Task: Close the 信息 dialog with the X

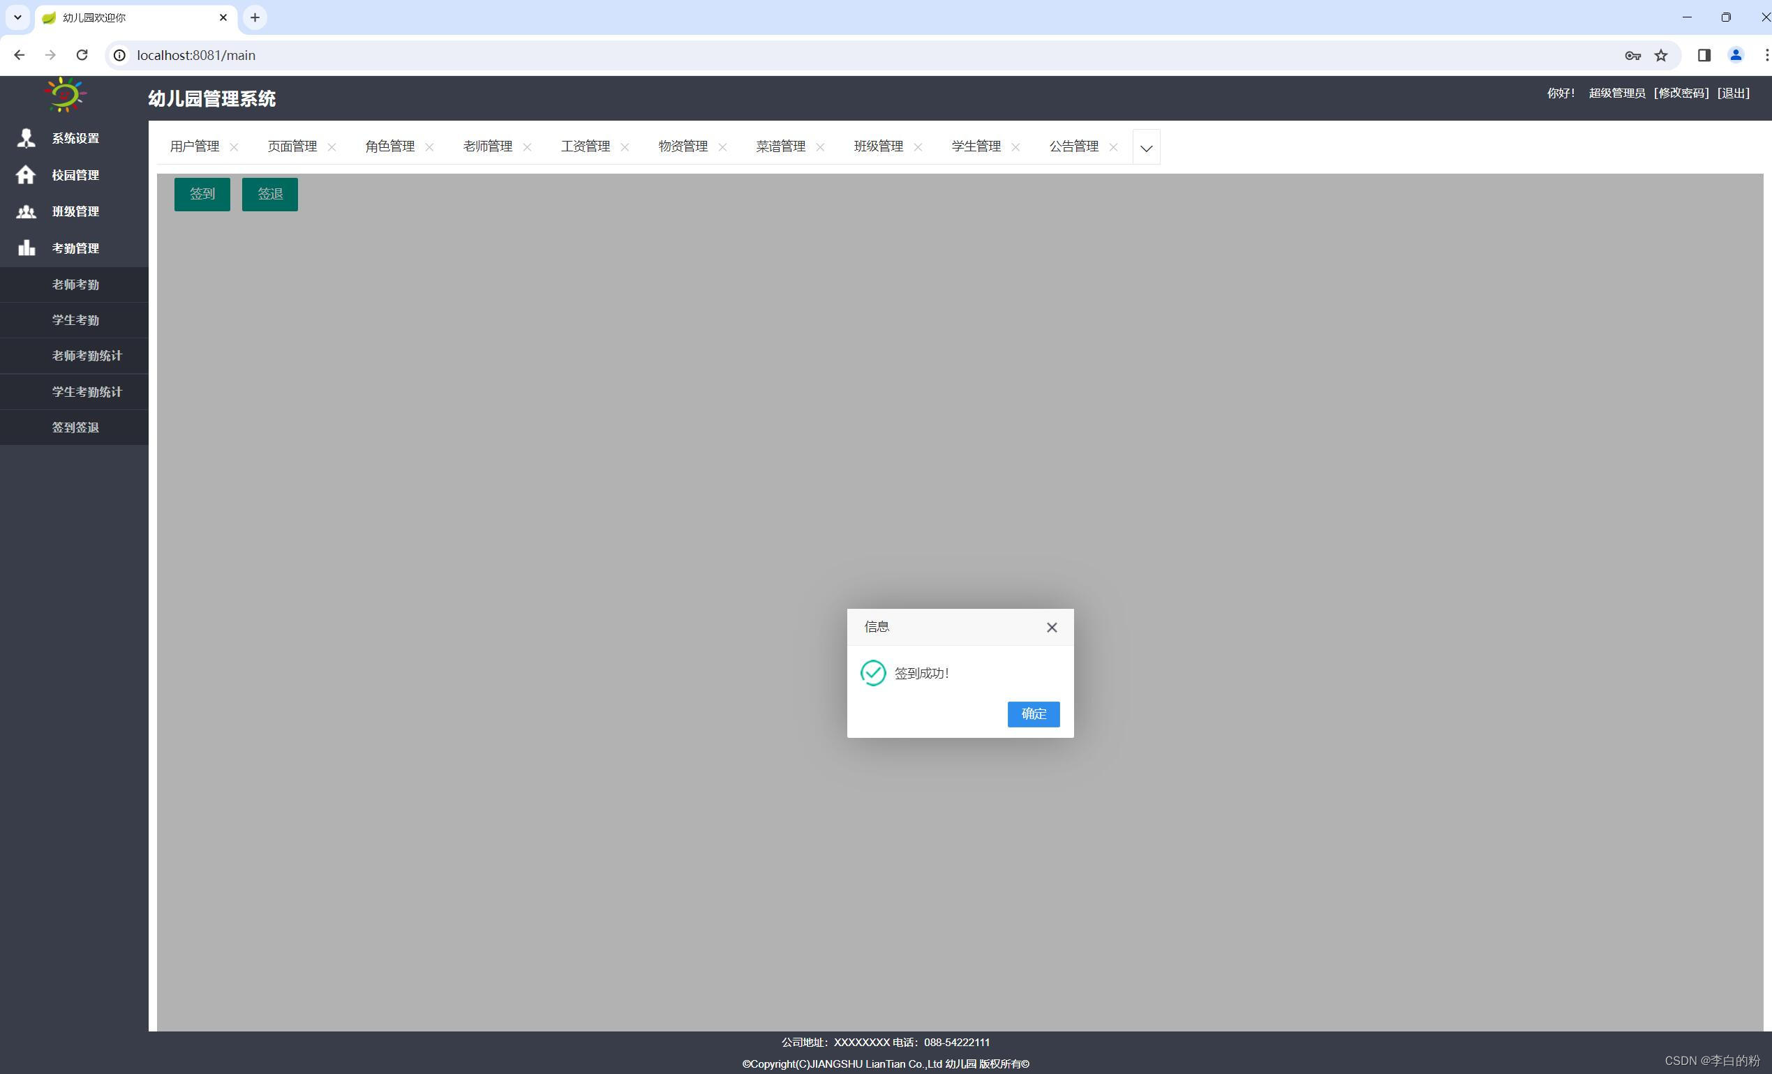Action: coord(1052,627)
